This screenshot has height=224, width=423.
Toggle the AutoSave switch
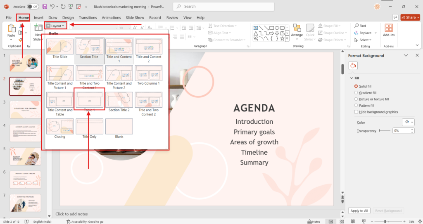33,7
